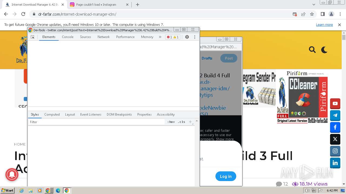Switch to Instagram Page couldn't load tab
This screenshot has height=194, width=346.
tap(99, 5)
